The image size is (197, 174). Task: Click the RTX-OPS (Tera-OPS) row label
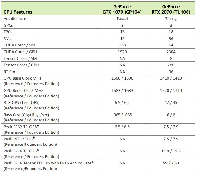click(21, 103)
